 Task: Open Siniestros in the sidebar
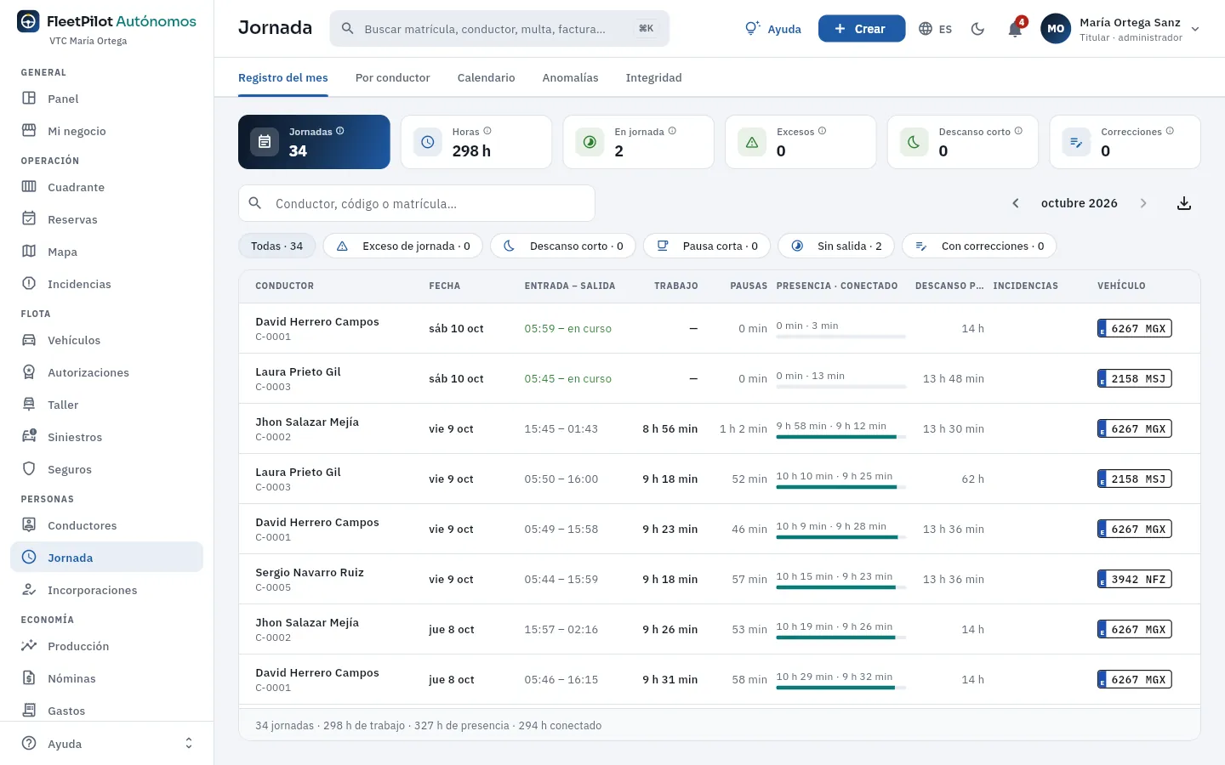point(106,437)
